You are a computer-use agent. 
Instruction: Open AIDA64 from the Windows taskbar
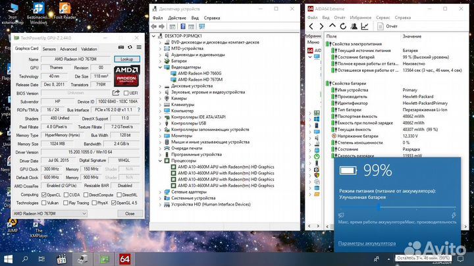tap(125, 259)
